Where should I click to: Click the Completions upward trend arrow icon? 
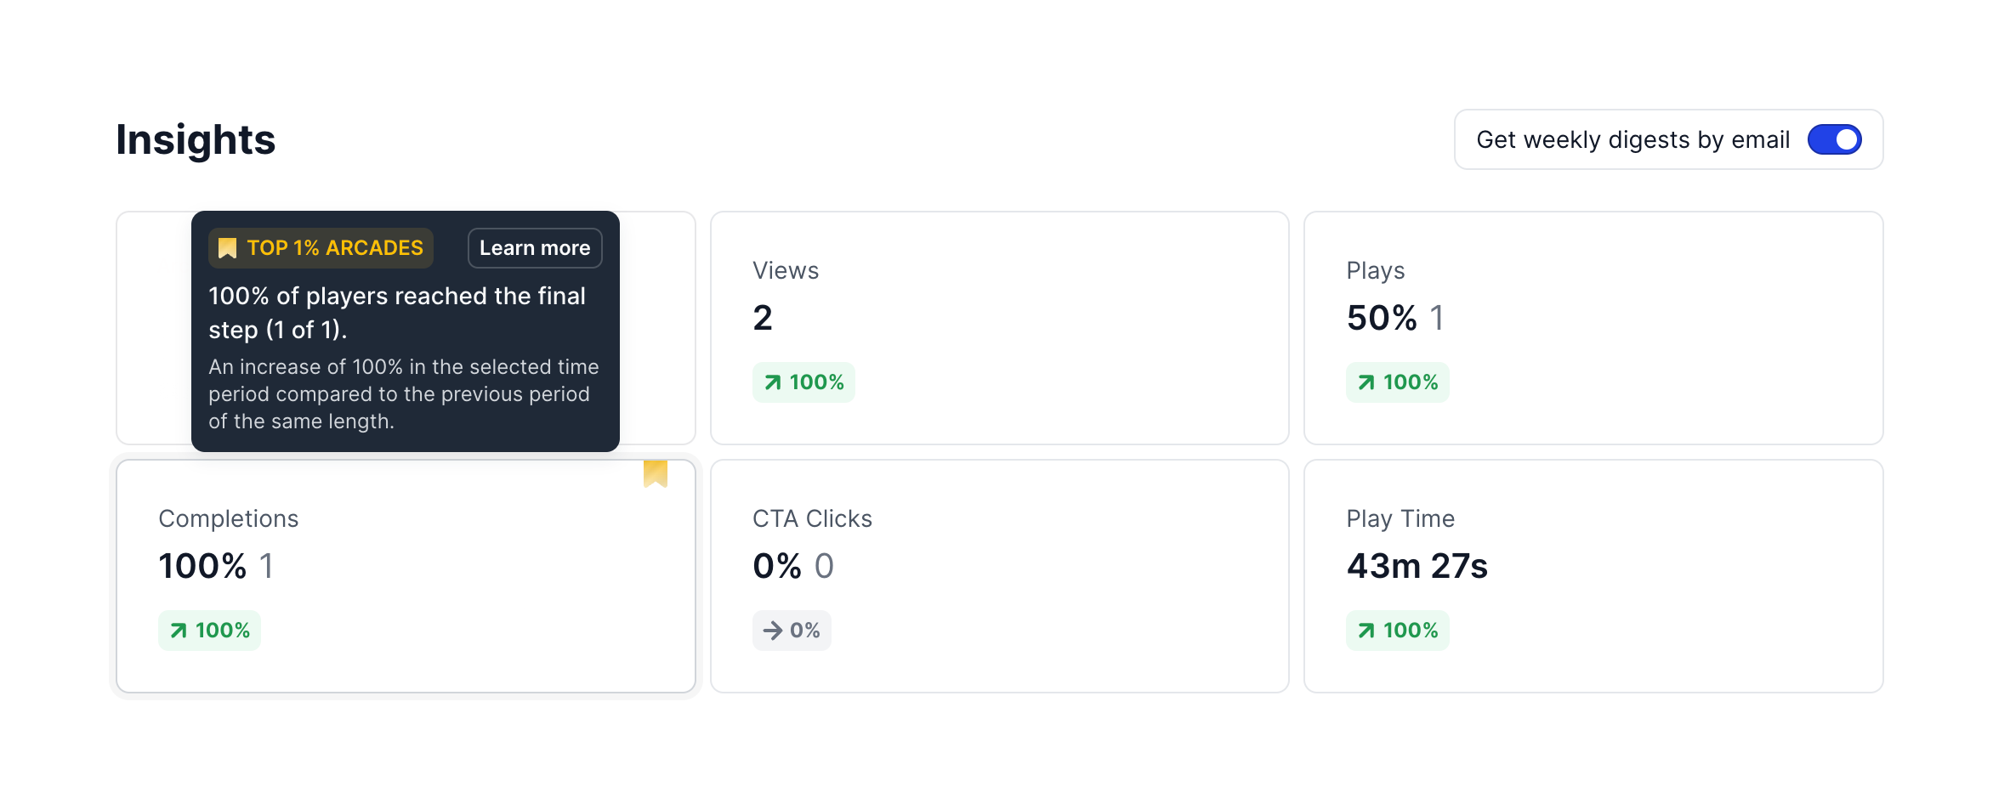(179, 631)
